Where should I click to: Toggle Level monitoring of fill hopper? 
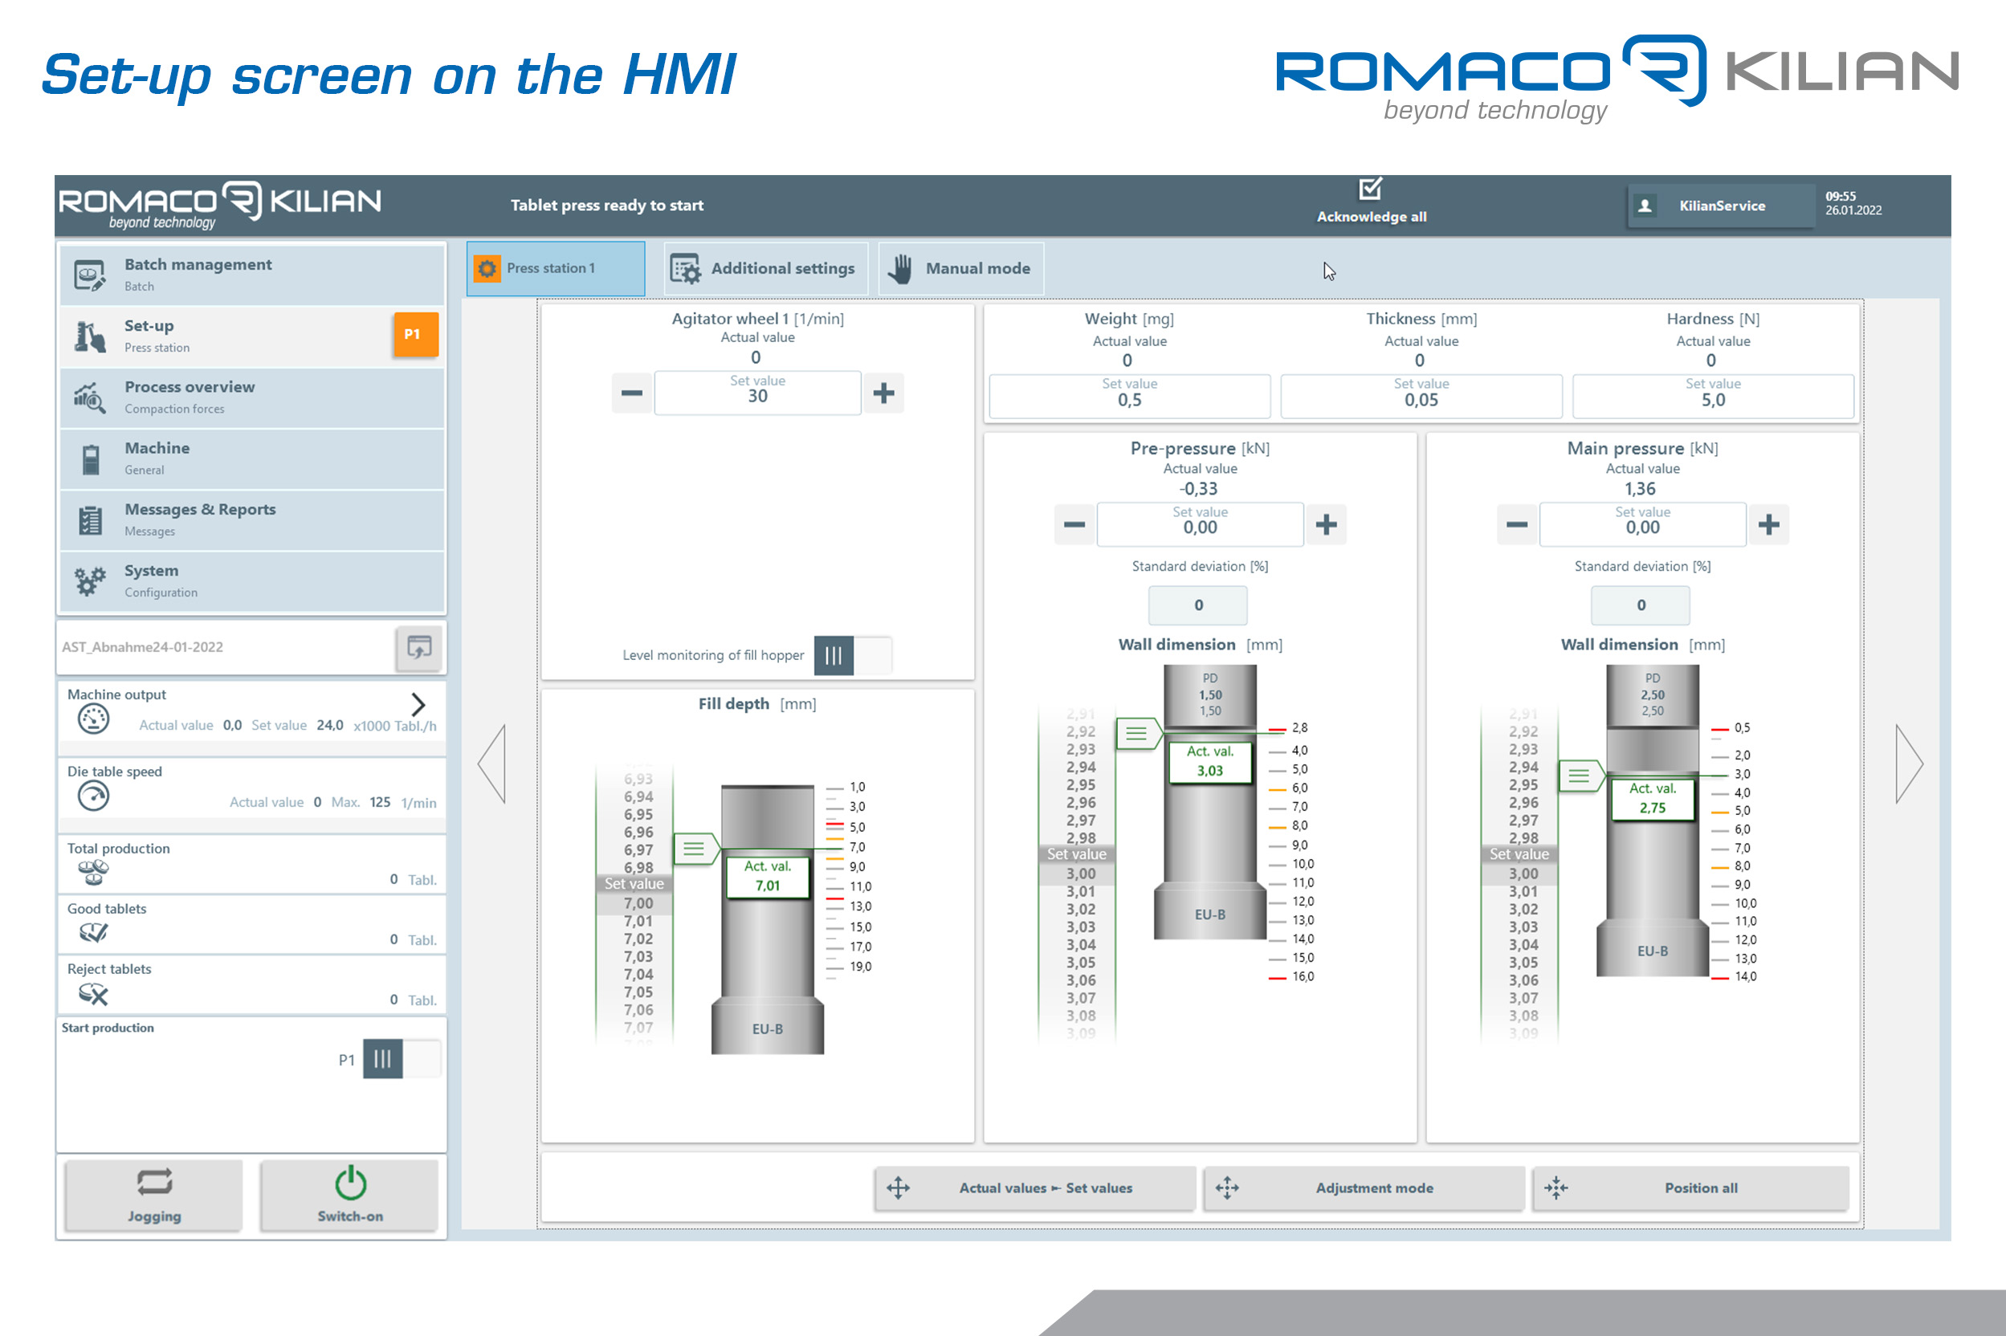tap(853, 655)
